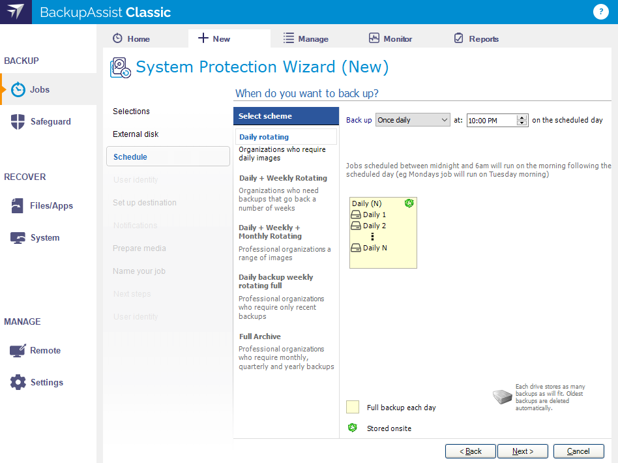Click the Manage list icon

pos(289,38)
